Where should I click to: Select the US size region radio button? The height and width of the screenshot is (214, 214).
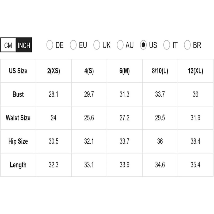(144, 45)
